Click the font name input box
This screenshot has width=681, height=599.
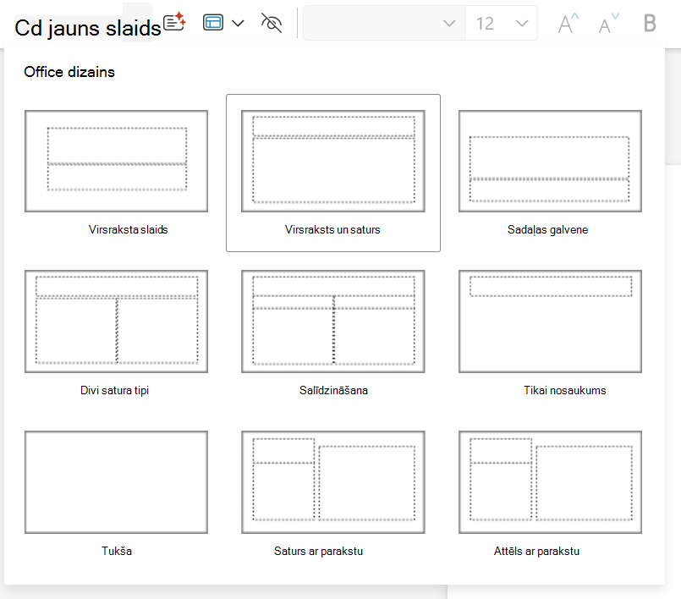[384, 23]
